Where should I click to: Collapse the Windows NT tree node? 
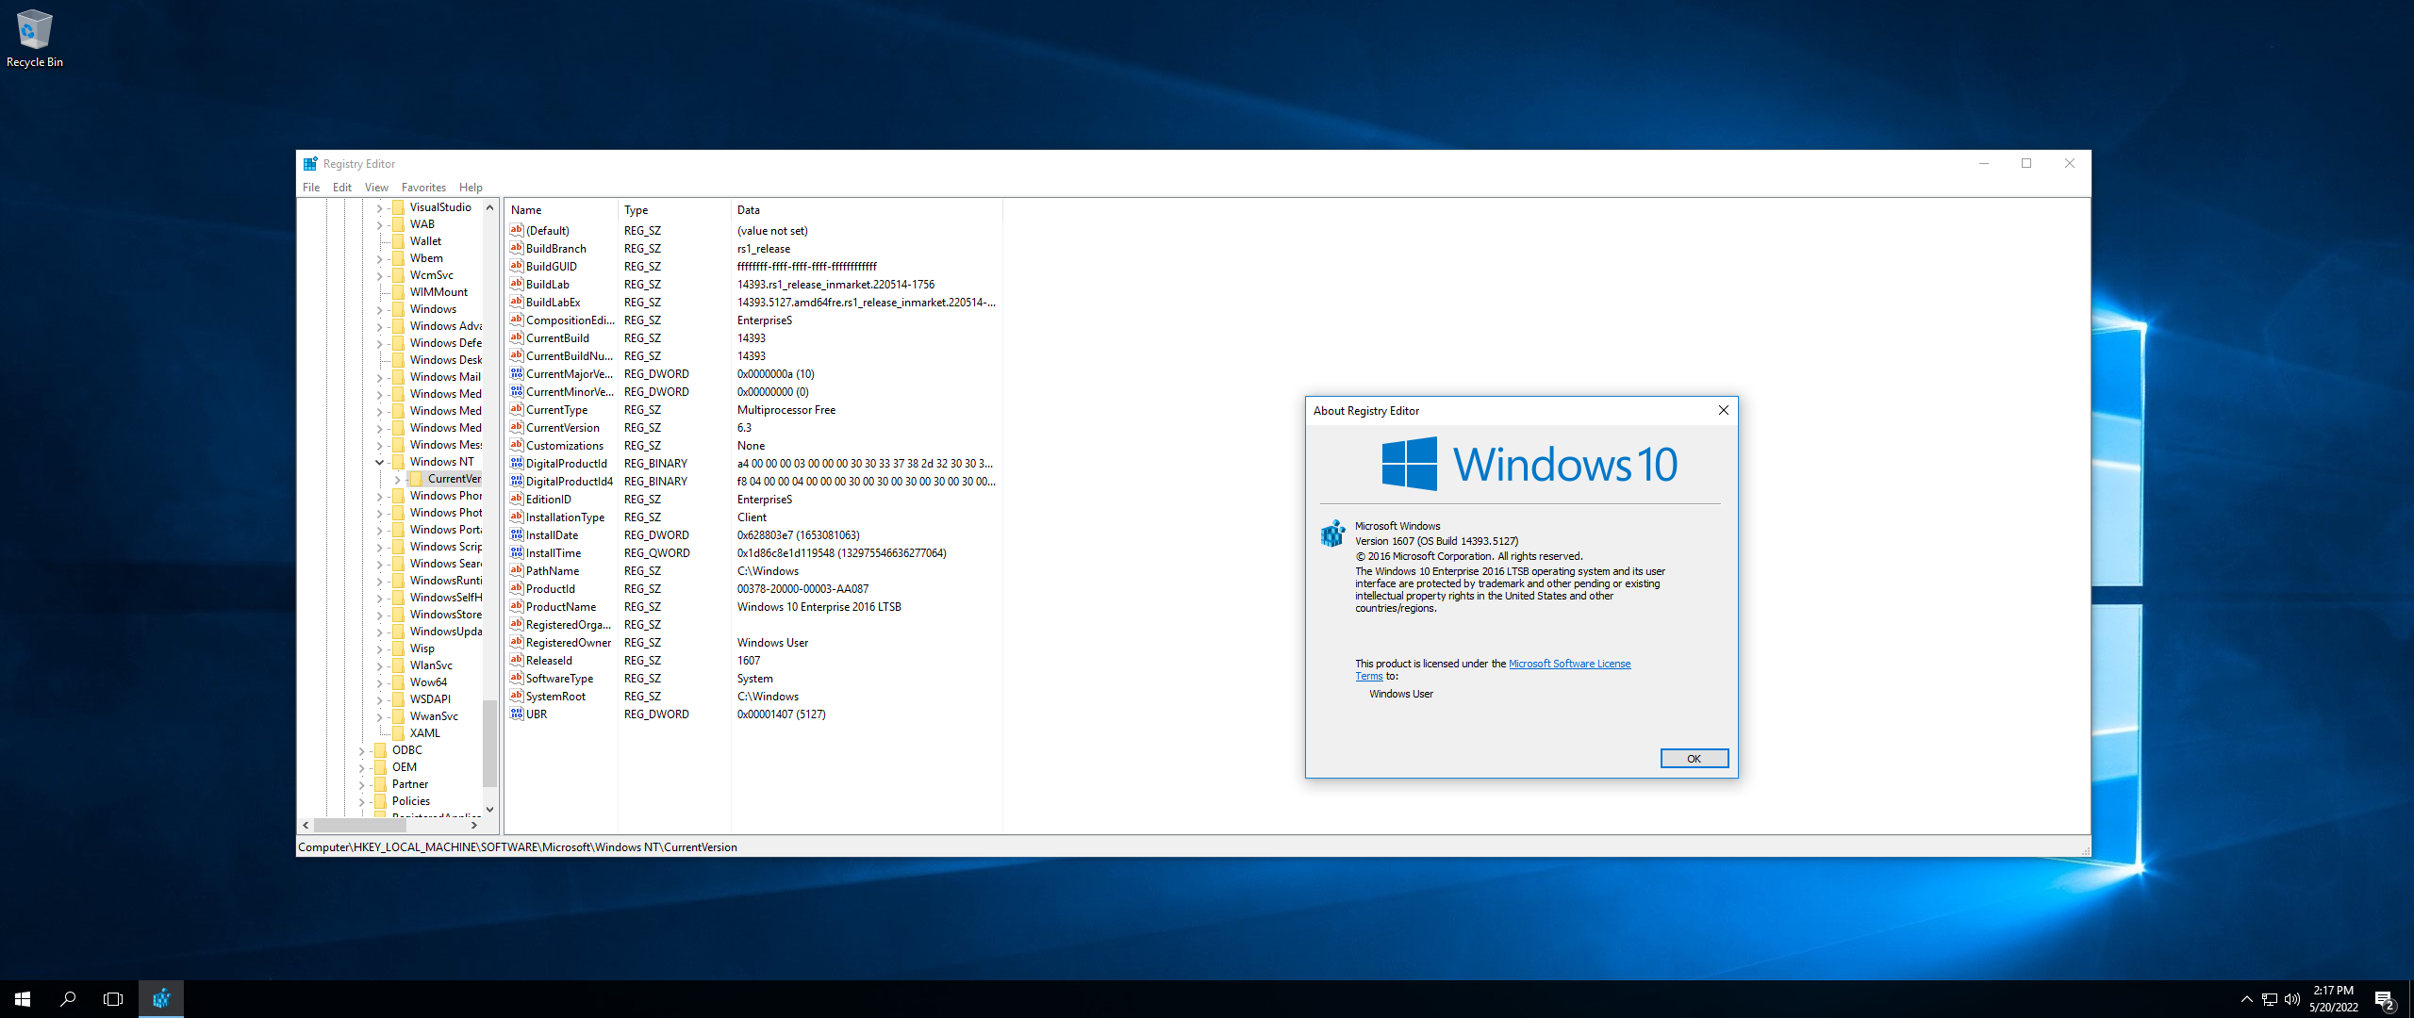click(380, 462)
